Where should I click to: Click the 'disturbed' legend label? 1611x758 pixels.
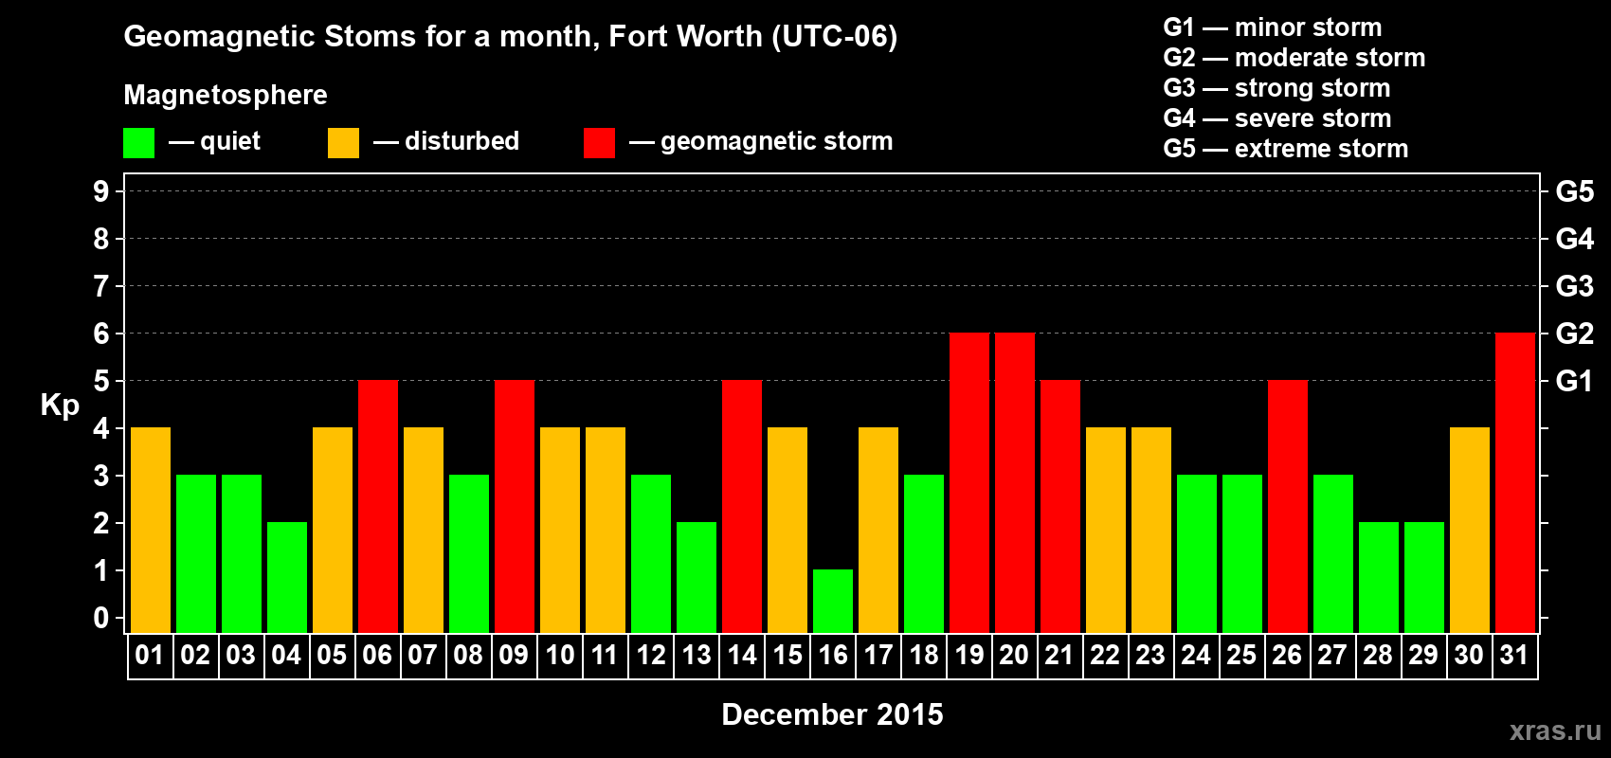462,141
